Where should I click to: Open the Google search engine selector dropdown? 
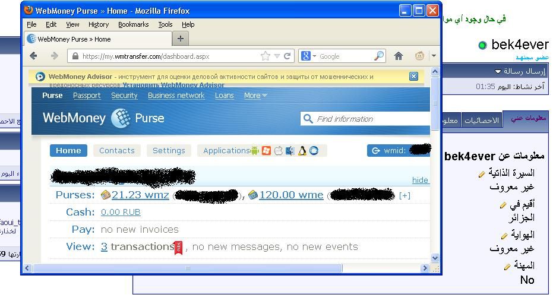coord(314,56)
